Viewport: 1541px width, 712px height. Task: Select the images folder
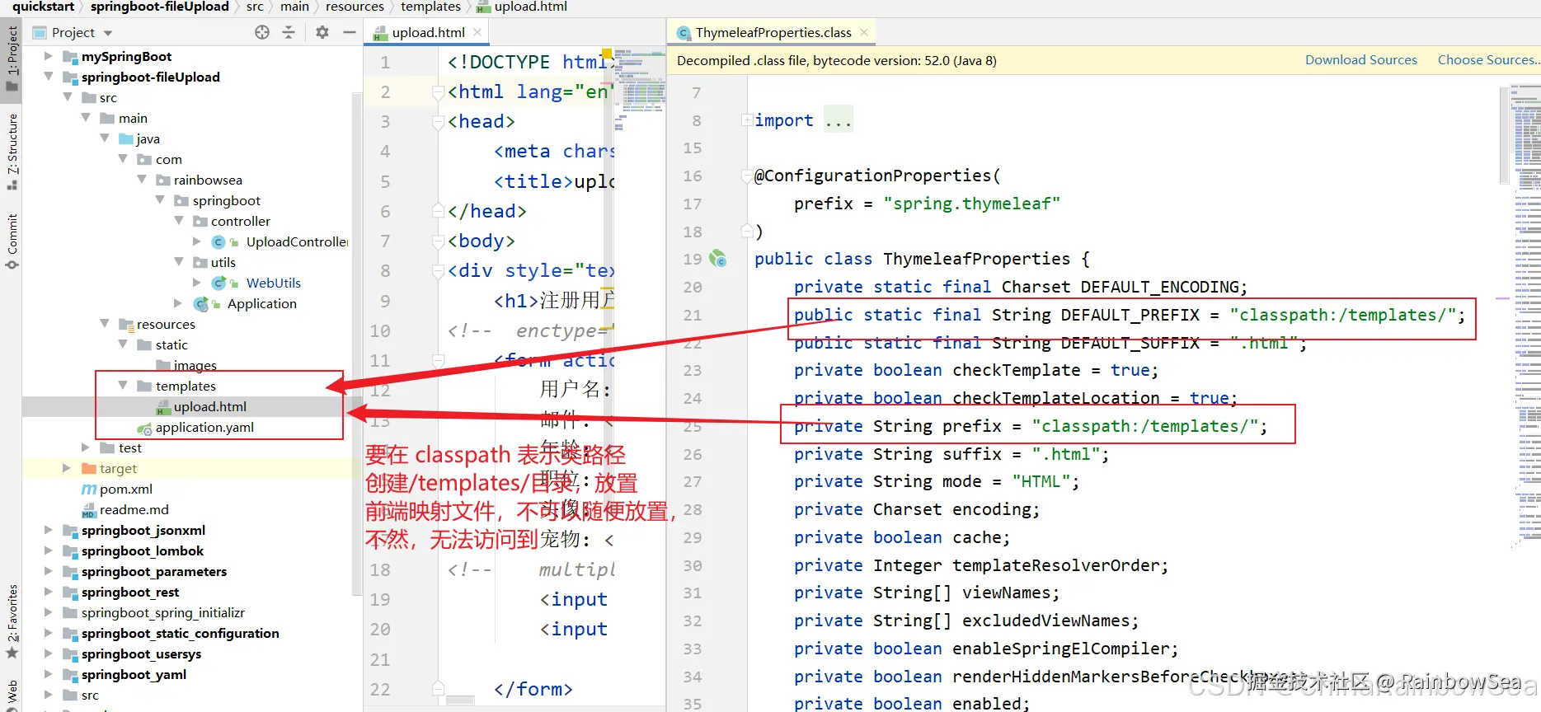tap(195, 366)
